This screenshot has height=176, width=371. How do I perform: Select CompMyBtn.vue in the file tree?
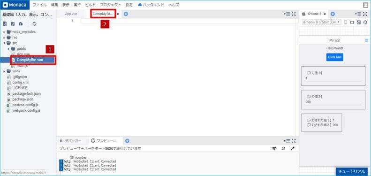[x=30, y=60]
